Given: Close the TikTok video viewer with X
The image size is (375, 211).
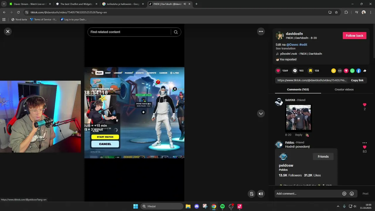Looking at the screenshot, I should (x=8, y=31).
